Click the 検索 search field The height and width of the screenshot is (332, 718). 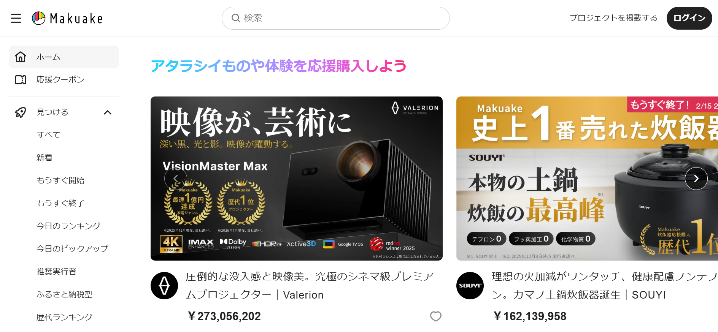coord(336,18)
